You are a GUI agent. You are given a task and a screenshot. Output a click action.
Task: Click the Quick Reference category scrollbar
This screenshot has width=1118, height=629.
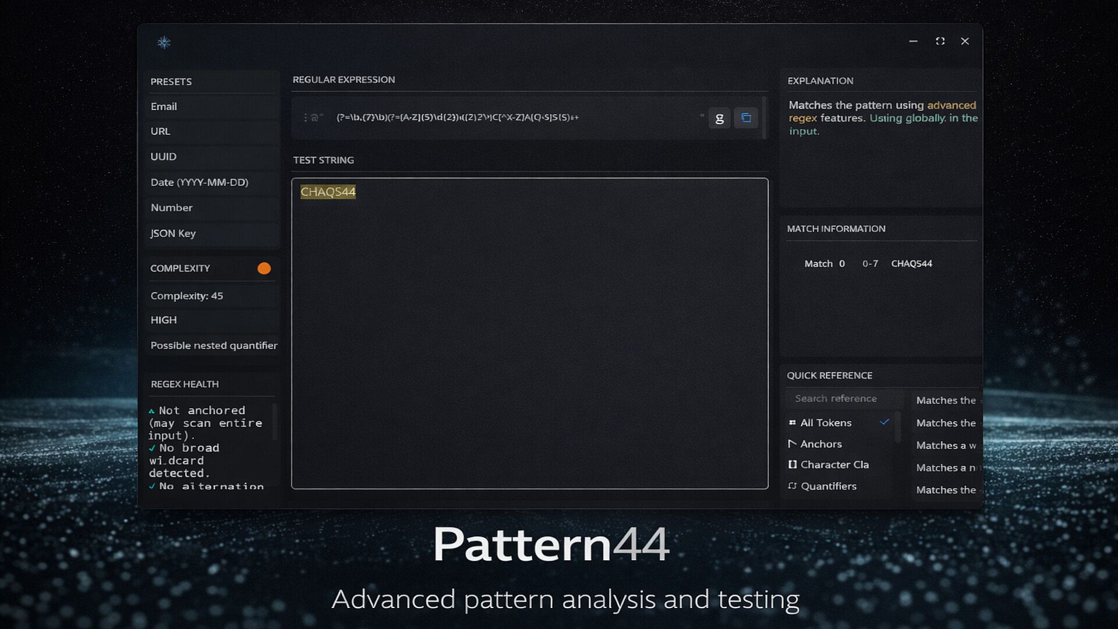(897, 426)
